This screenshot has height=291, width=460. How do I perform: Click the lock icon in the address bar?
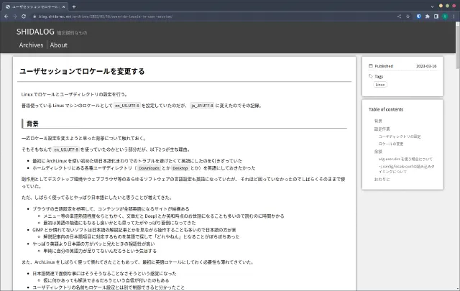click(x=34, y=17)
